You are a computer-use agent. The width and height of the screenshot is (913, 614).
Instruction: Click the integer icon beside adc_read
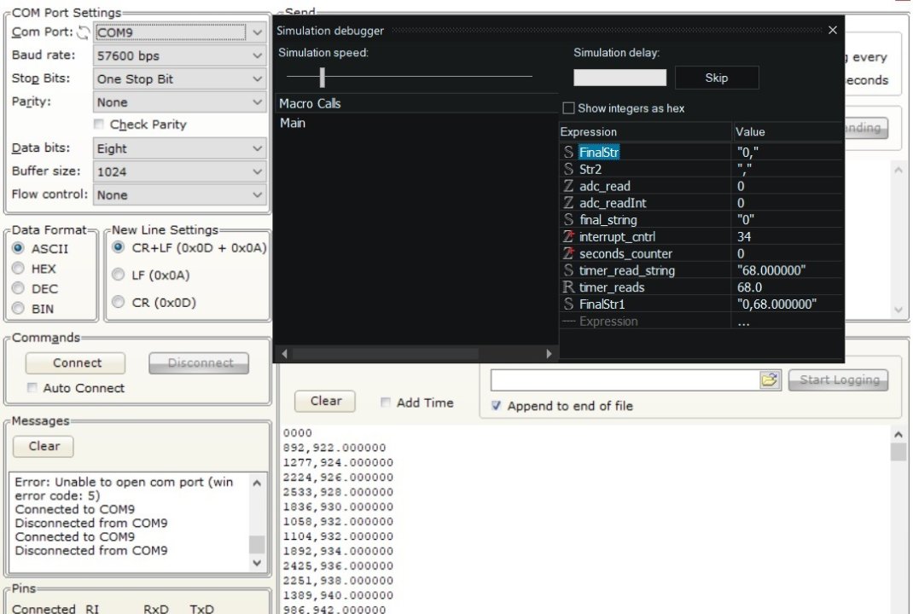[x=568, y=186]
